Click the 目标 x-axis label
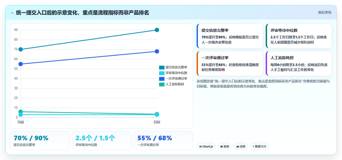The width and height of the screenshot is (342, 160). coord(157,122)
